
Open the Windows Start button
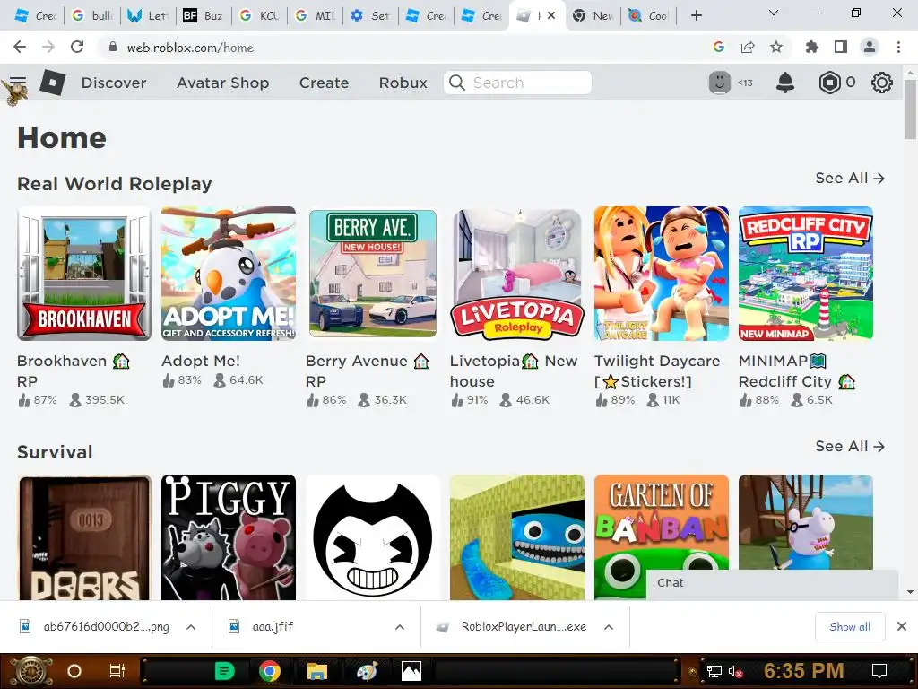31,671
